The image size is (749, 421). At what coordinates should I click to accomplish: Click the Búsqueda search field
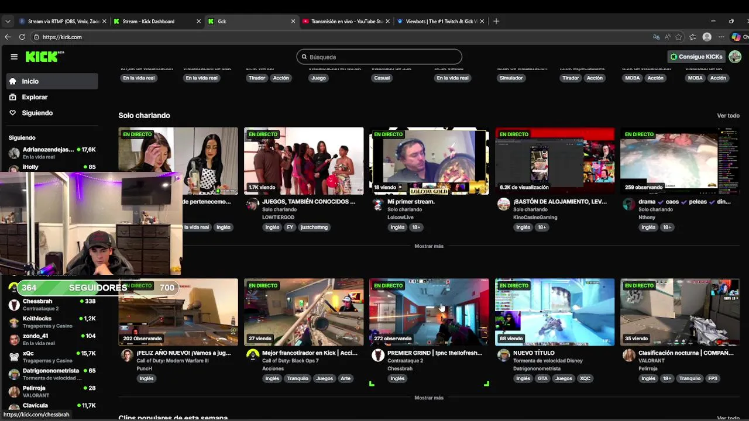coord(379,57)
